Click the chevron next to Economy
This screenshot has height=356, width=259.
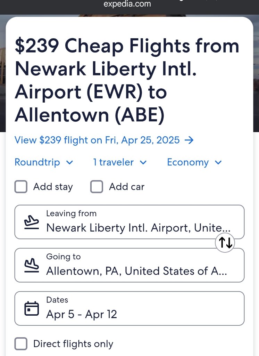(x=218, y=162)
